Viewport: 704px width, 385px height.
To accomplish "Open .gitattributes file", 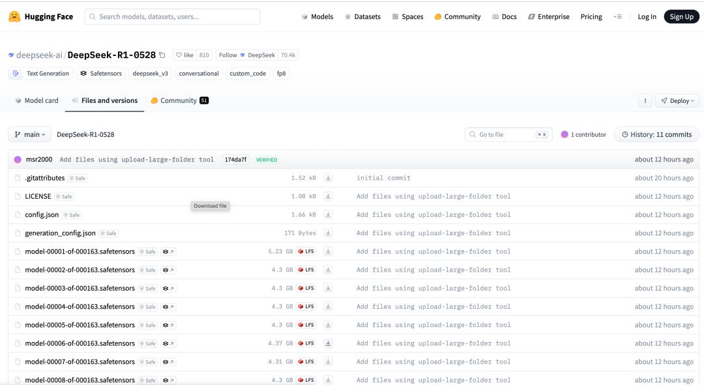I will point(45,178).
